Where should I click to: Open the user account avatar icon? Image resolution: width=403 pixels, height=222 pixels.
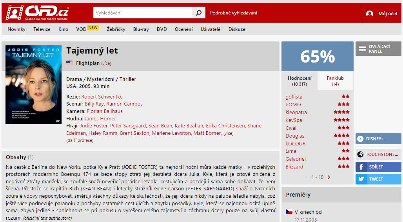click(370, 14)
